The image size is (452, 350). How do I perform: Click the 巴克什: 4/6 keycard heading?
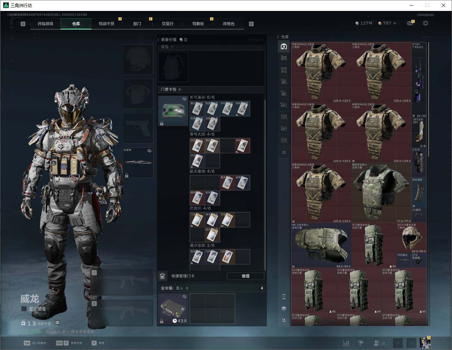tap(200, 209)
